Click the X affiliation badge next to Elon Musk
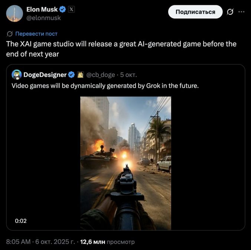The height and width of the screenshot is (250, 251). click(x=72, y=10)
